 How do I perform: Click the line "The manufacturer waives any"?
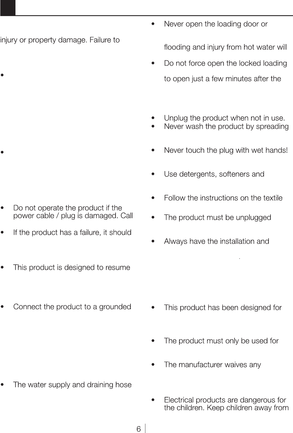(x=212, y=365)
